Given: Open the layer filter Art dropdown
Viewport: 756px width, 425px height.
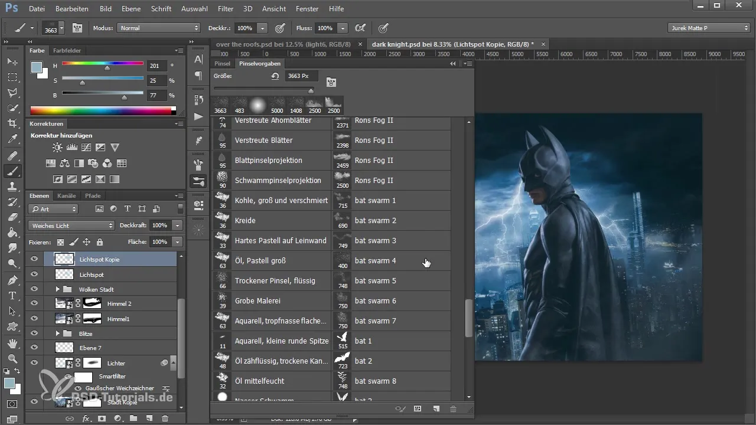Looking at the screenshot, I should tap(53, 209).
